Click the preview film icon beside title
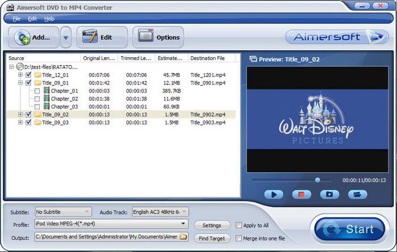397x252 pixels. [253, 59]
